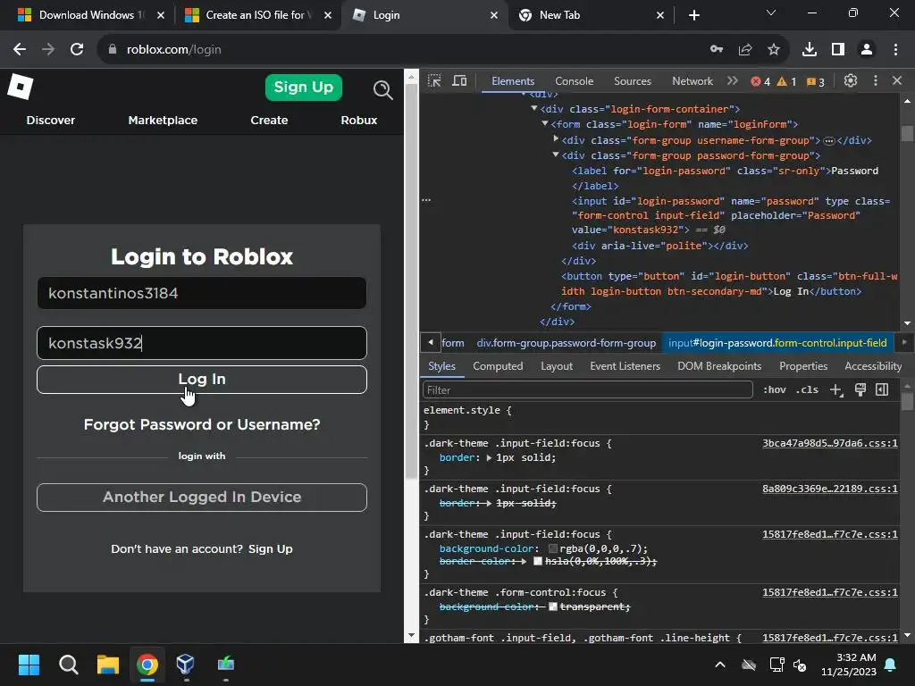
Task: Open the DevTools three-dot customize menu
Action: tap(876, 81)
